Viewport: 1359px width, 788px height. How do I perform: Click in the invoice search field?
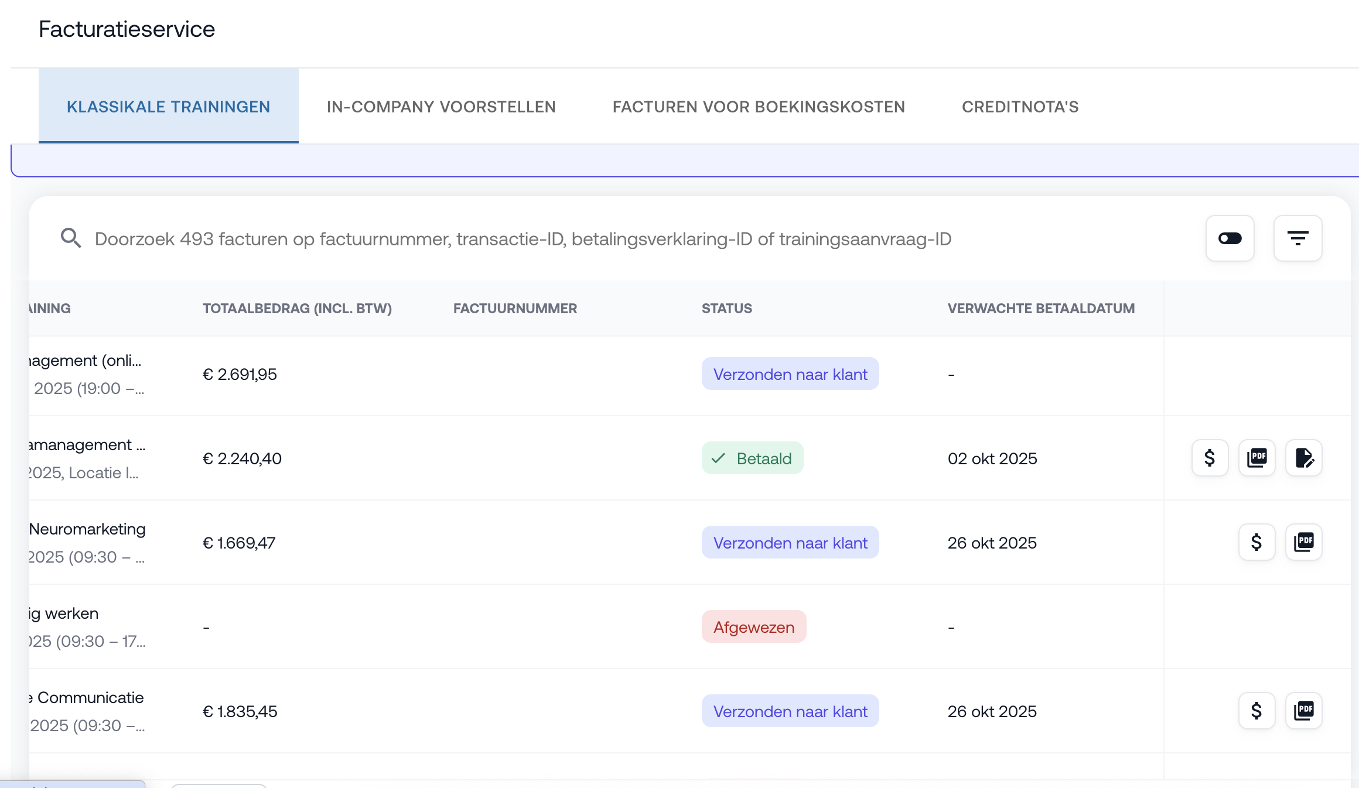[523, 239]
